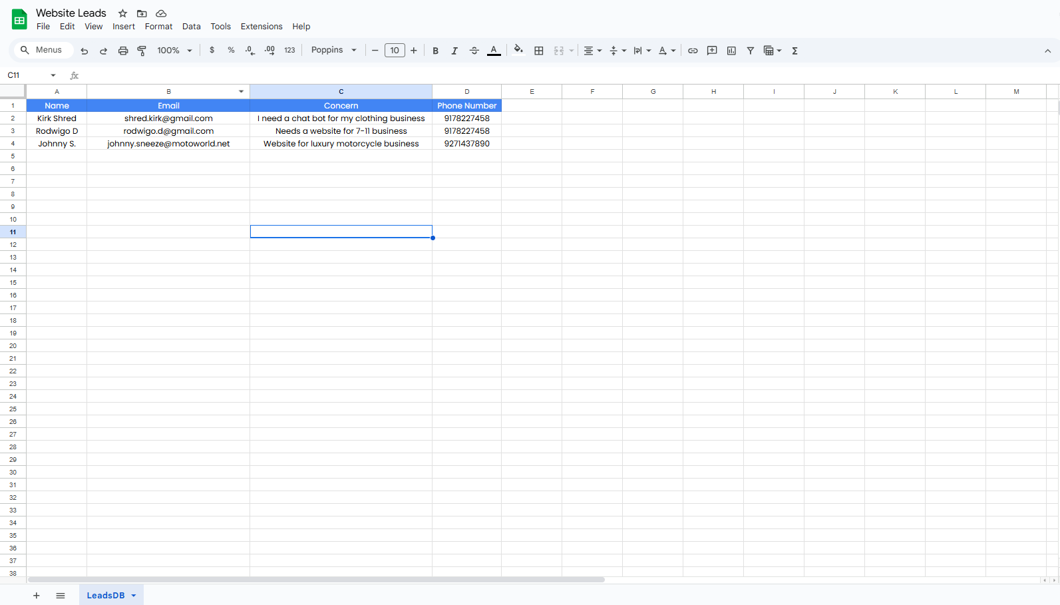Click the Undo icon
Image resolution: width=1060 pixels, height=605 pixels.
(85, 51)
